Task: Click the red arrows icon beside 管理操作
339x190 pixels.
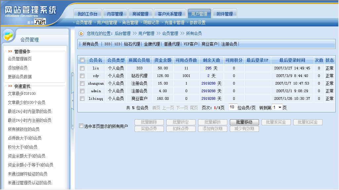Action: click(10, 52)
